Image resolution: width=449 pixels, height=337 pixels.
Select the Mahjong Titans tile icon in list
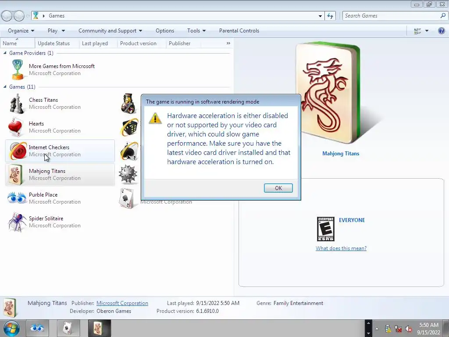tap(15, 175)
